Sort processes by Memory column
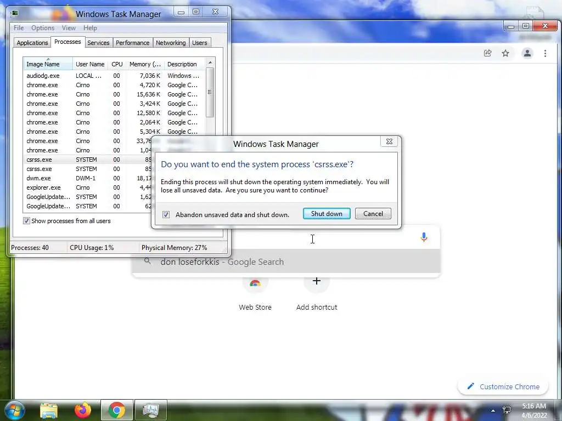The image size is (562, 421). click(145, 64)
